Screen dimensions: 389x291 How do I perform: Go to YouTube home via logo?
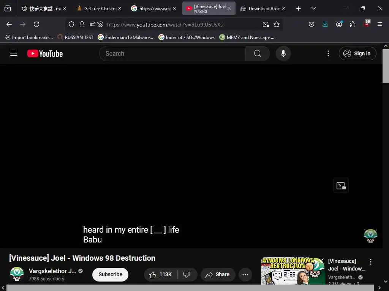point(45,53)
